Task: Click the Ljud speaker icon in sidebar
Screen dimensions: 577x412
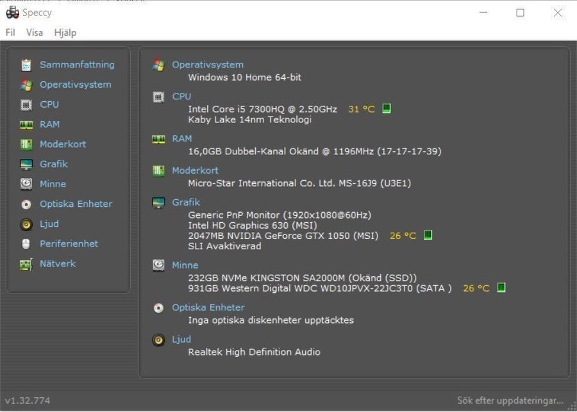Action: tap(26, 224)
